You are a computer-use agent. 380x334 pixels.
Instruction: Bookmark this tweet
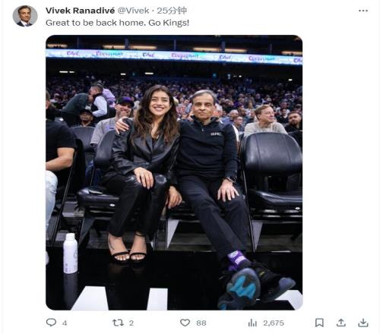click(x=319, y=323)
